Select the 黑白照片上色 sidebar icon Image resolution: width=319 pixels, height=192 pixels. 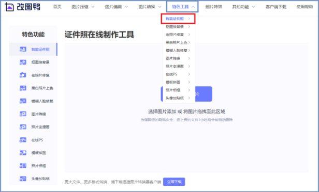tap(23, 88)
